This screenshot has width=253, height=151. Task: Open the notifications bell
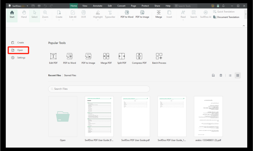(x=223, y=6)
